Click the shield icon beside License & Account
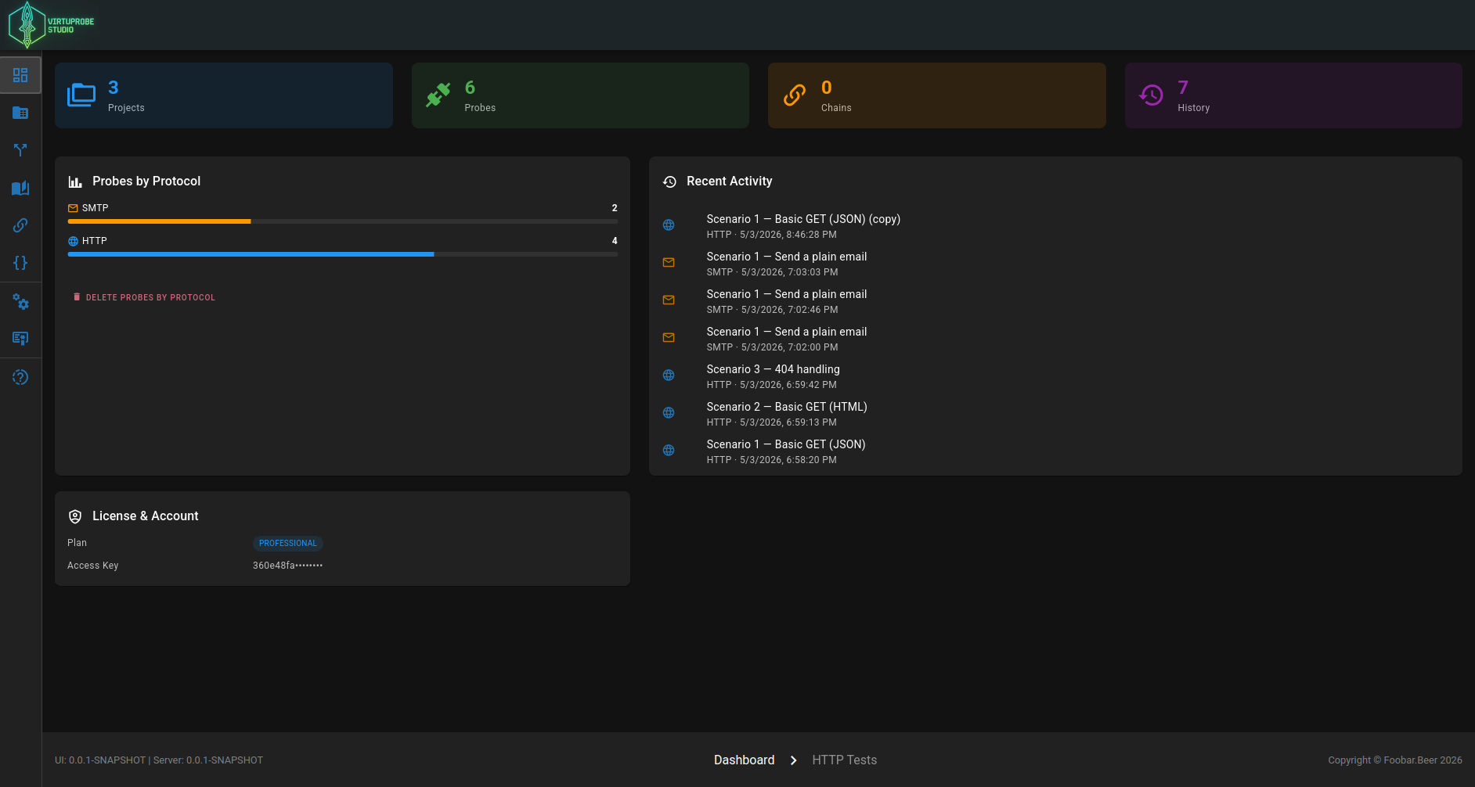 pyautogui.click(x=75, y=516)
